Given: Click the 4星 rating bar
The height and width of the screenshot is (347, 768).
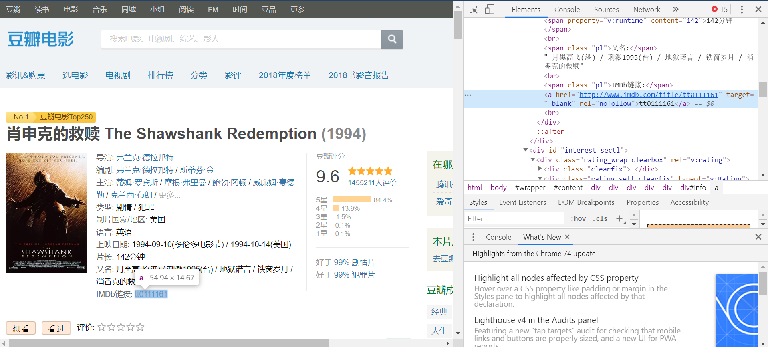Looking at the screenshot, I should [336, 208].
